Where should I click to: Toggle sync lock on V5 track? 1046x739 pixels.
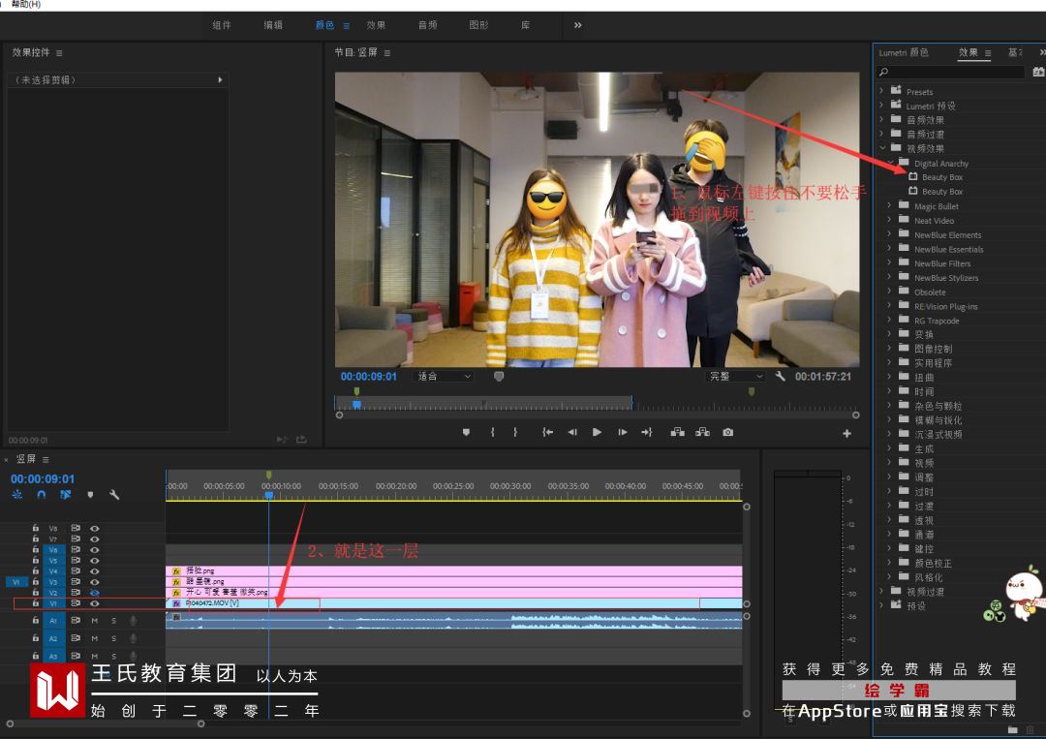coord(76,560)
